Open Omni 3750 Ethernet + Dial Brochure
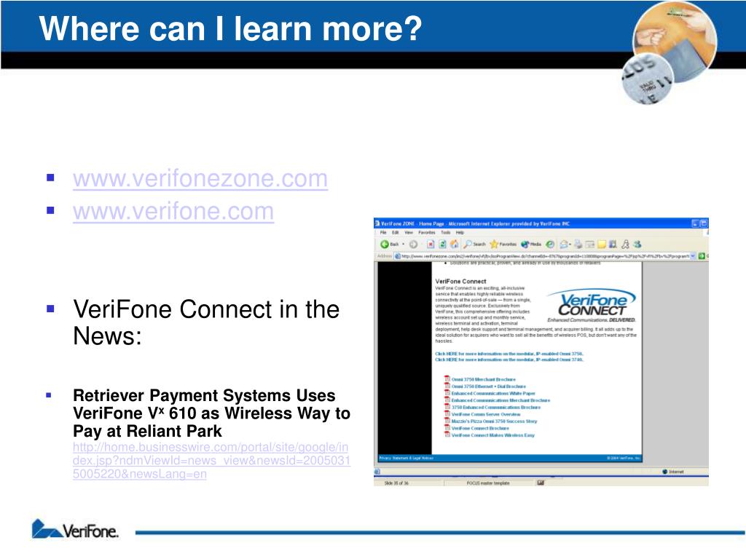 (x=489, y=386)
